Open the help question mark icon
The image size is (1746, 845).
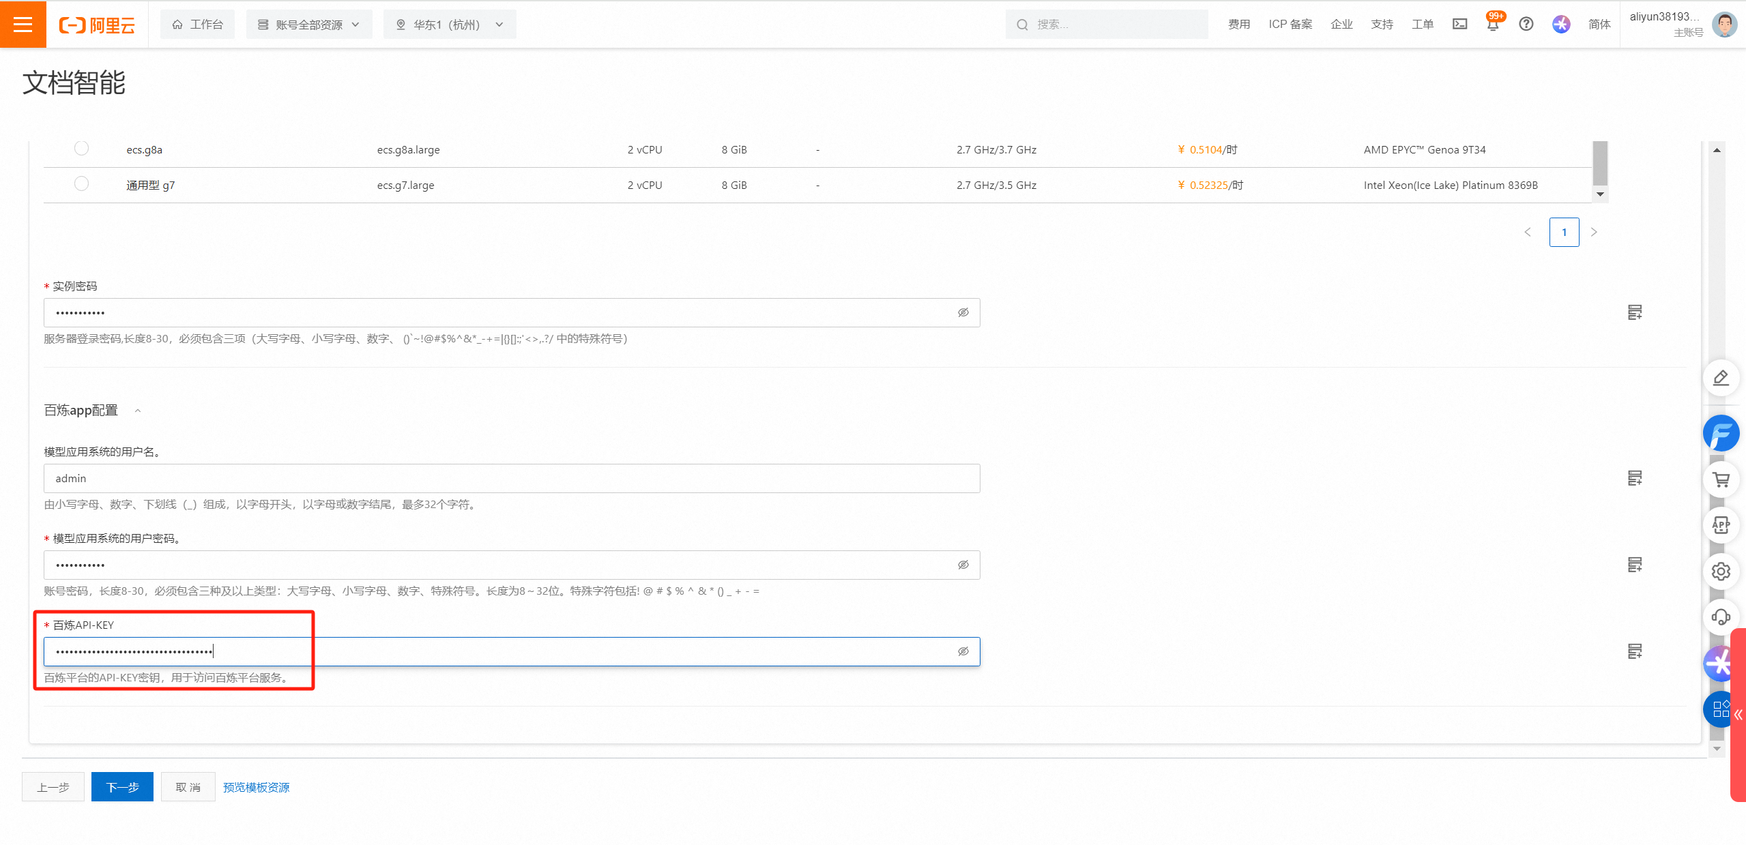point(1526,24)
